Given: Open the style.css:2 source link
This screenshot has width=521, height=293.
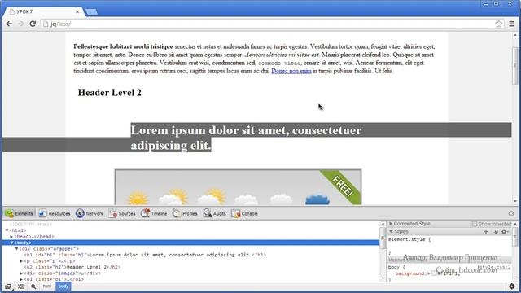Looking at the screenshot, I should click(494, 267).
